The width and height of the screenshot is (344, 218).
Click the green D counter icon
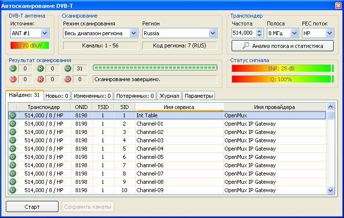68,68
